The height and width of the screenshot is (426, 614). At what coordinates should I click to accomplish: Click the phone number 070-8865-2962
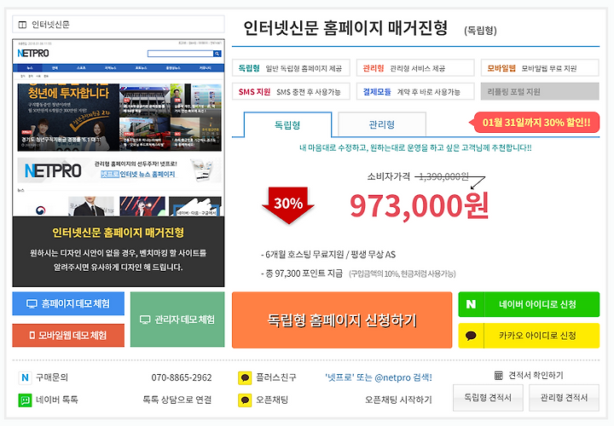click(182, 377)
